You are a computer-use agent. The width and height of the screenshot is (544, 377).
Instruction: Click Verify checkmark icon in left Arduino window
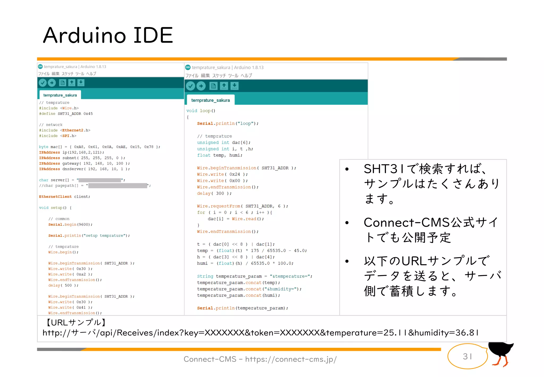click(42, 83)
